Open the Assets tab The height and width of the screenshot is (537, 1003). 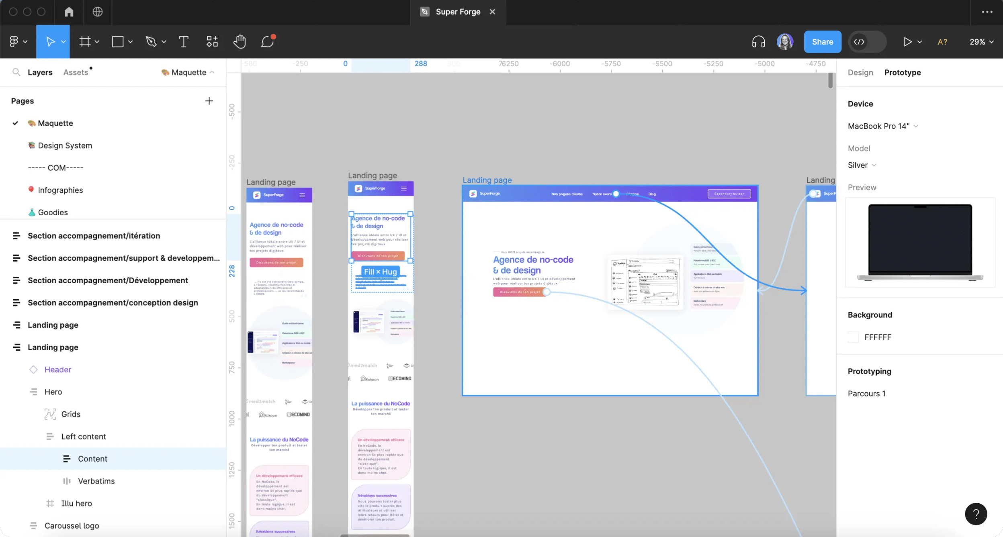coord(76,72)
